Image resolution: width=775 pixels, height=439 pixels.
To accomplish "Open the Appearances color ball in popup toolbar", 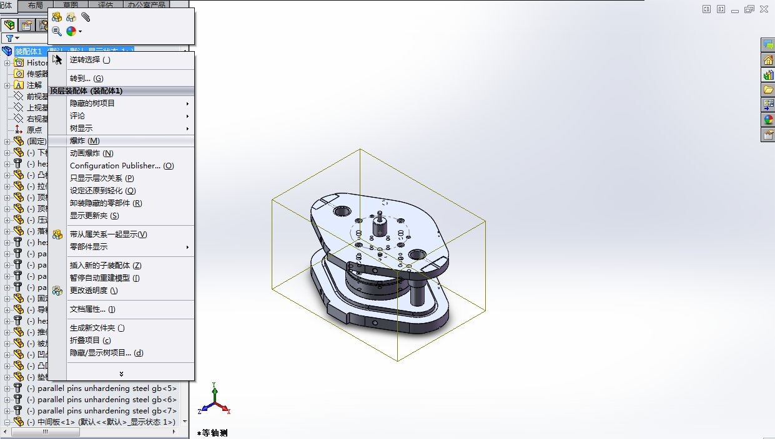I will (x=71, y=31).
